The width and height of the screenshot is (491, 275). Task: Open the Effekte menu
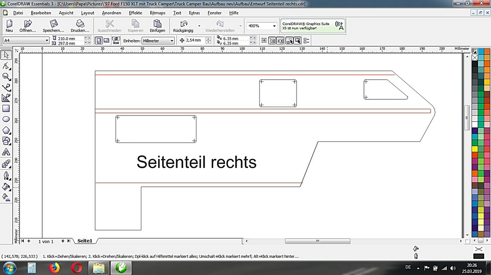tap(136, 13)
